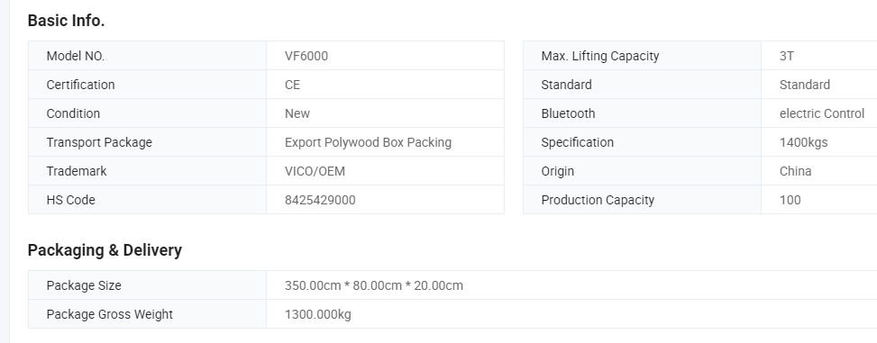Viewport: 877px width, 343px height.
Task: Select the electric Control value
Action: (x=822, y=113)
